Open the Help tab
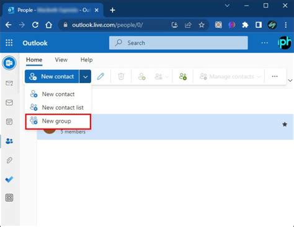294x227 pixels. pos(86,60)
